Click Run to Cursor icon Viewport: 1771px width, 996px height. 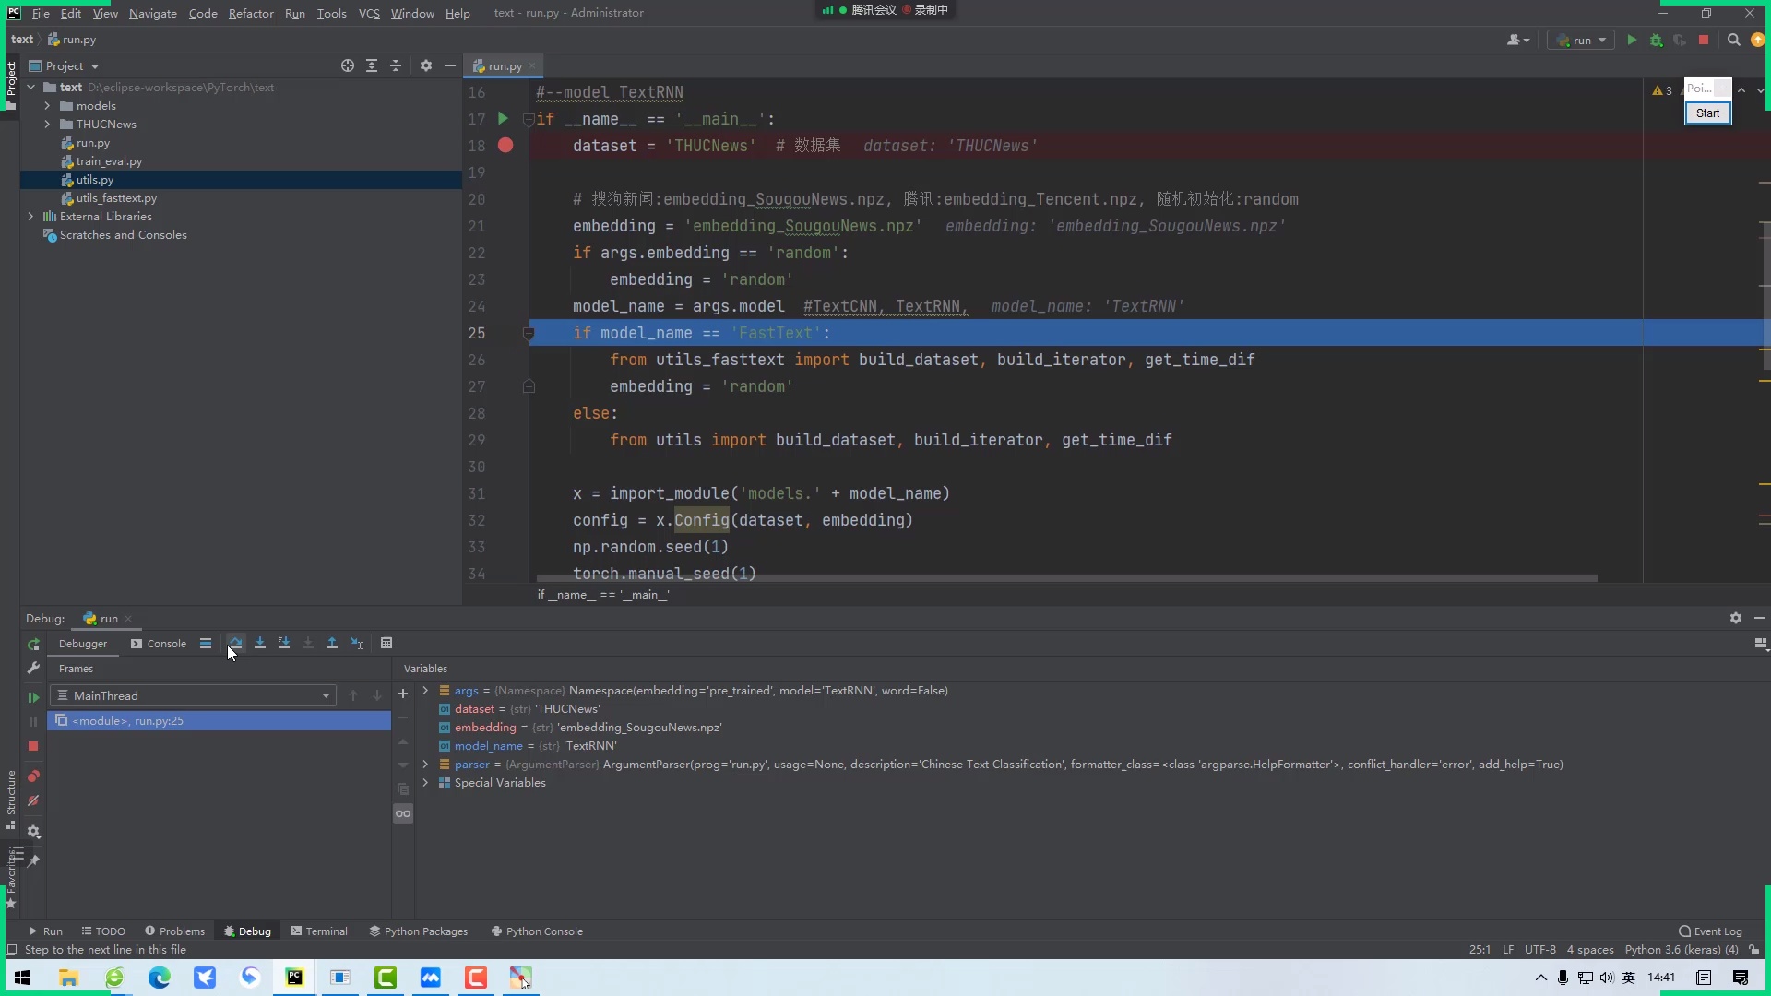[356, 643]
